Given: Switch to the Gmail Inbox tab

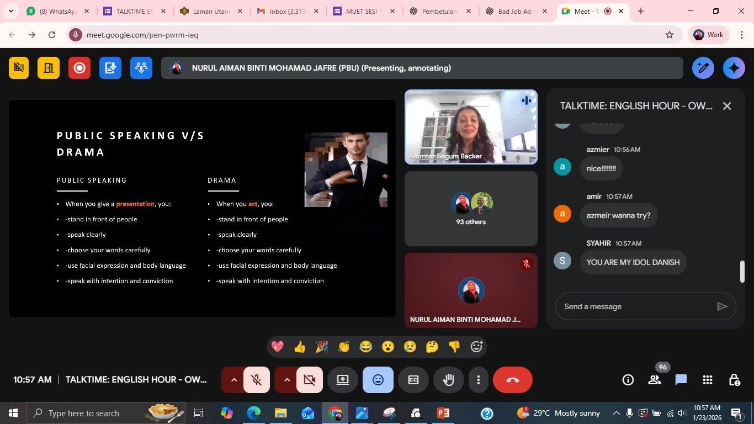Looking at the screenshot, I should pos(287,11).
